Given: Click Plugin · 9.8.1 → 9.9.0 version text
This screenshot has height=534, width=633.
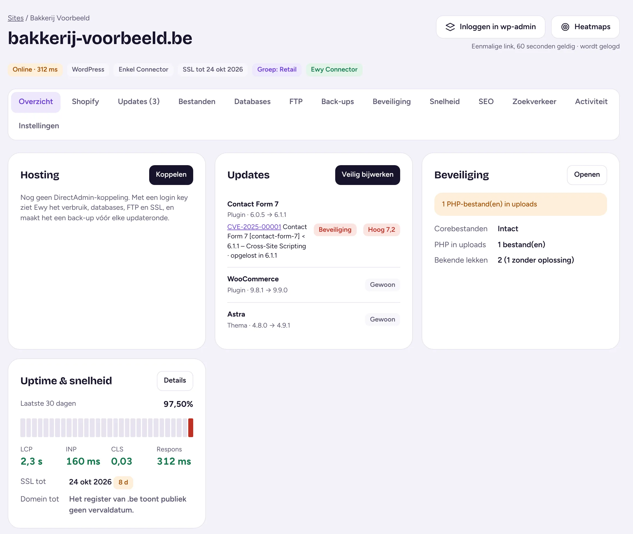Looking at the screenshot, I should tap(257, 290).
